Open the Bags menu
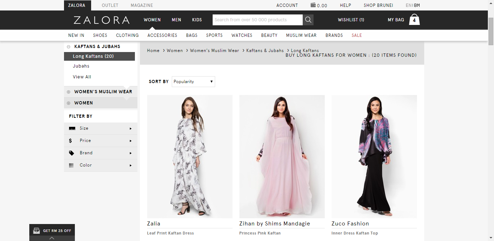 point(192,35)
